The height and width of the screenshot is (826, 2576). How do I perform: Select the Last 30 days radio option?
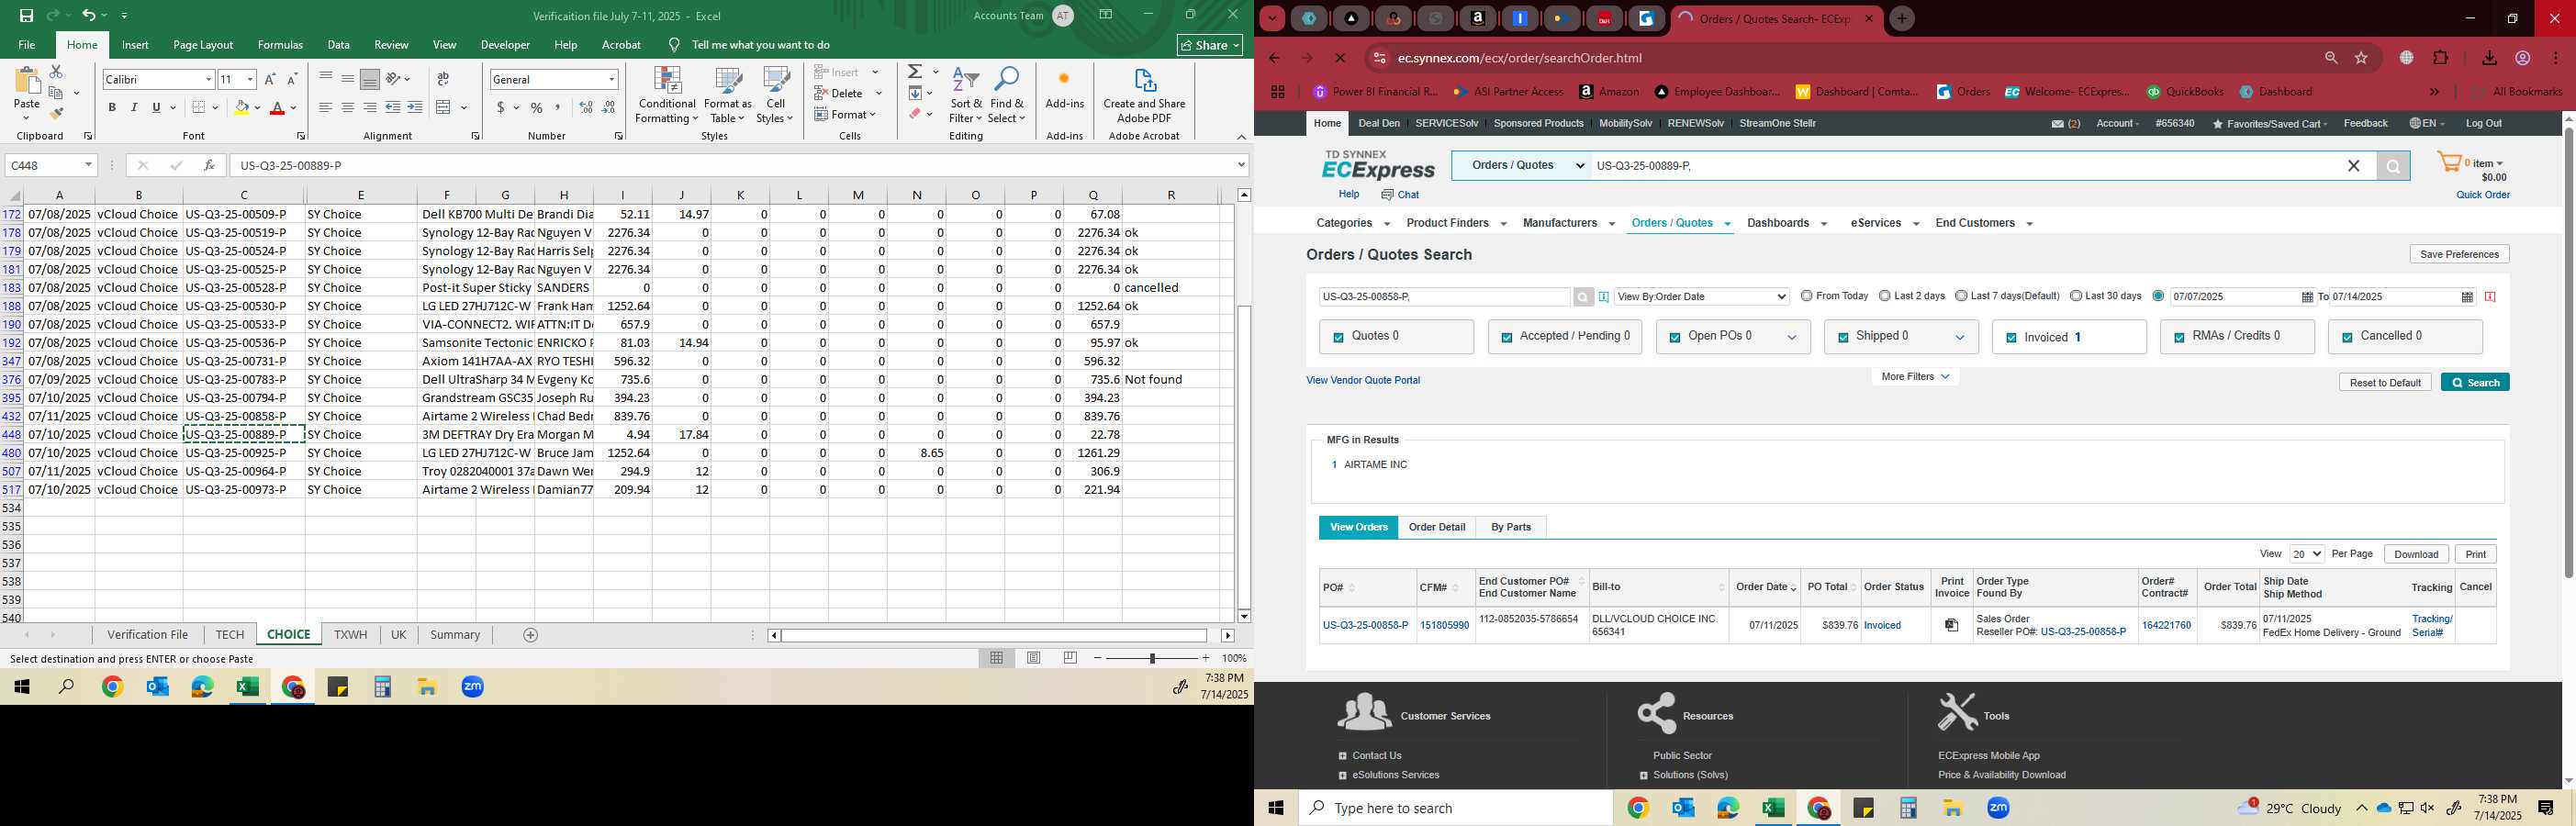2076,296
